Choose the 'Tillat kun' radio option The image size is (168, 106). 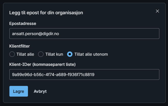(x=41, y=54)
